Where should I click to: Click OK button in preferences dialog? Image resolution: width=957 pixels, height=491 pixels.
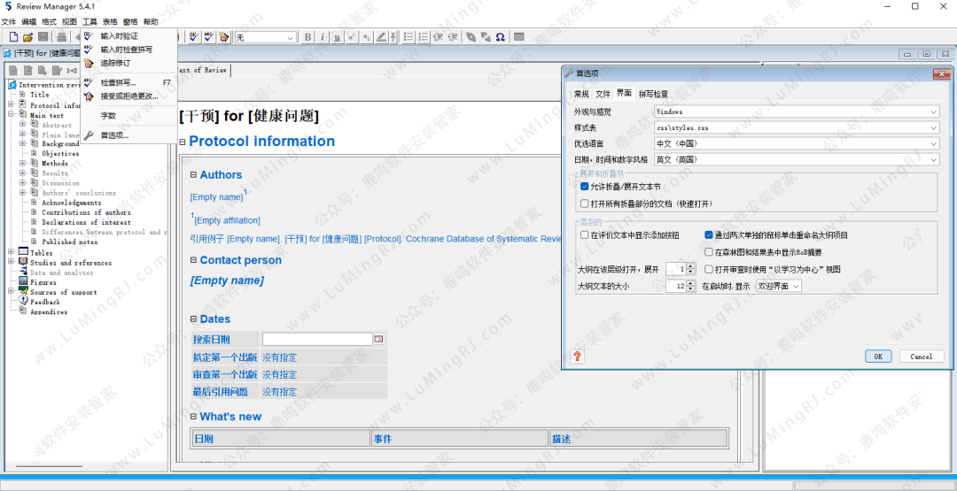click(x=877, y=357)
